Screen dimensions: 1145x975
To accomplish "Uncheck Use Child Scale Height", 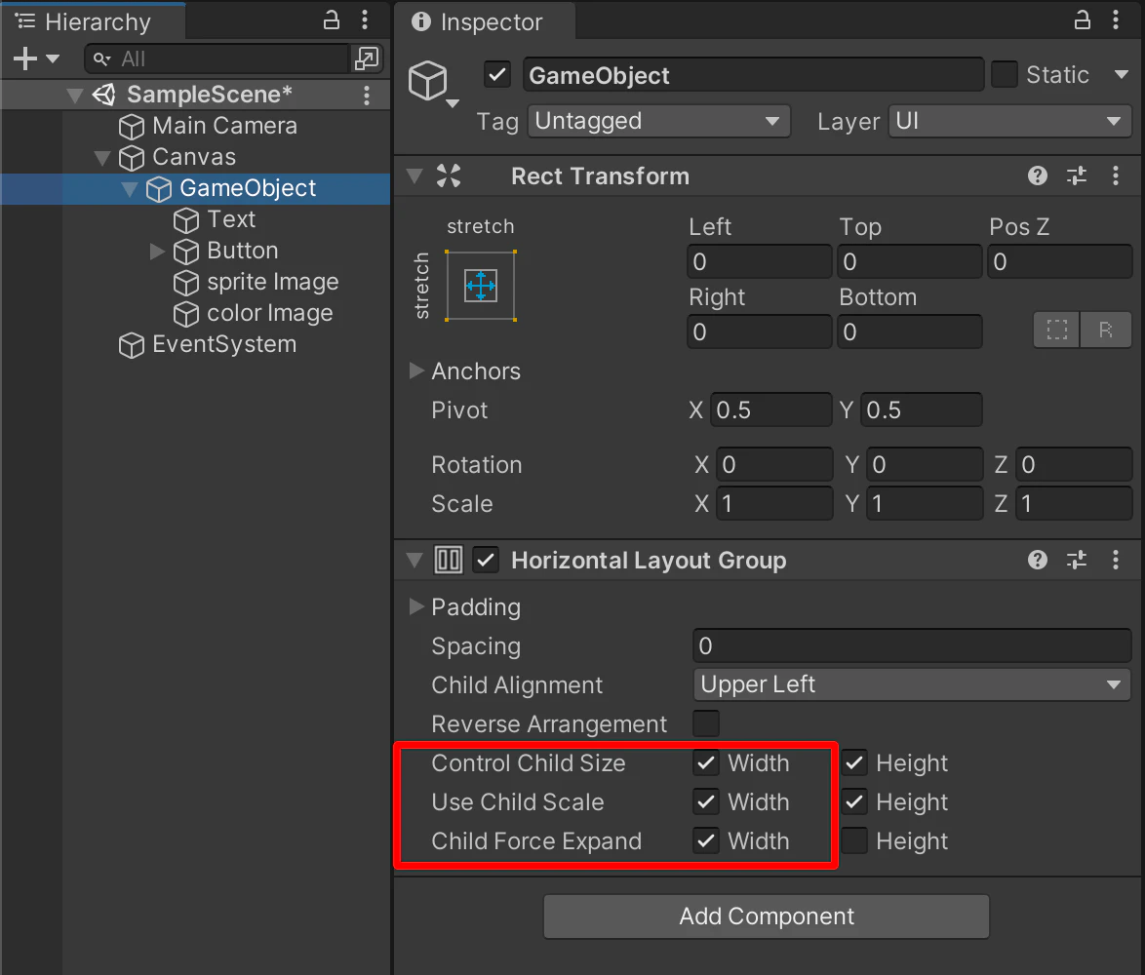I will click(854, 802).
